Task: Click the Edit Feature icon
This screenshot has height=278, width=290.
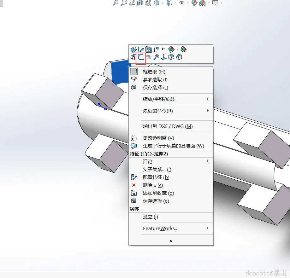Action: point(133,49)
